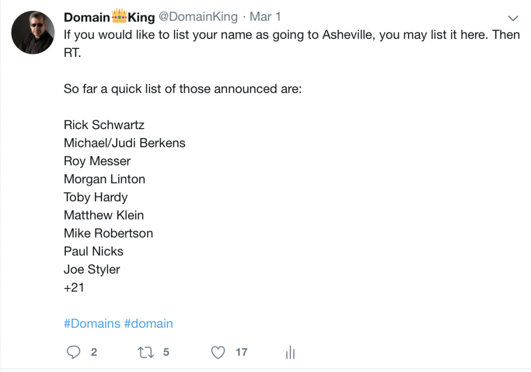Viewport: 531px width, 372px height.
Task: Open DomainKing's profile picture
Action: 33,33
